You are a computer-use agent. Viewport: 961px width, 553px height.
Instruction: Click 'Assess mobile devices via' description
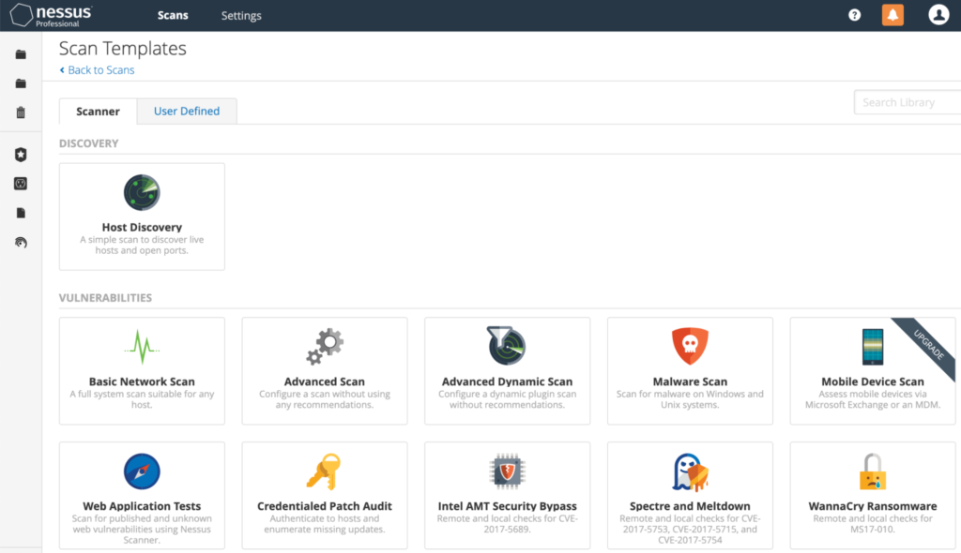click(873, 399)
